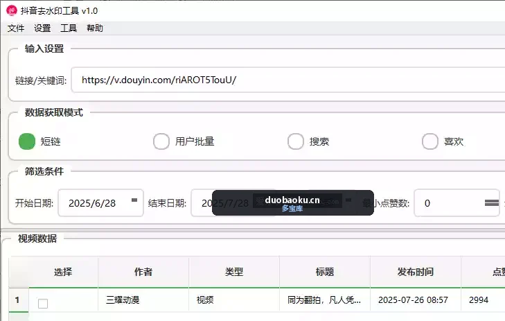Adjust the 最小点赞数 spinner arrows
505x321 pixels.
tap(491, 202)
